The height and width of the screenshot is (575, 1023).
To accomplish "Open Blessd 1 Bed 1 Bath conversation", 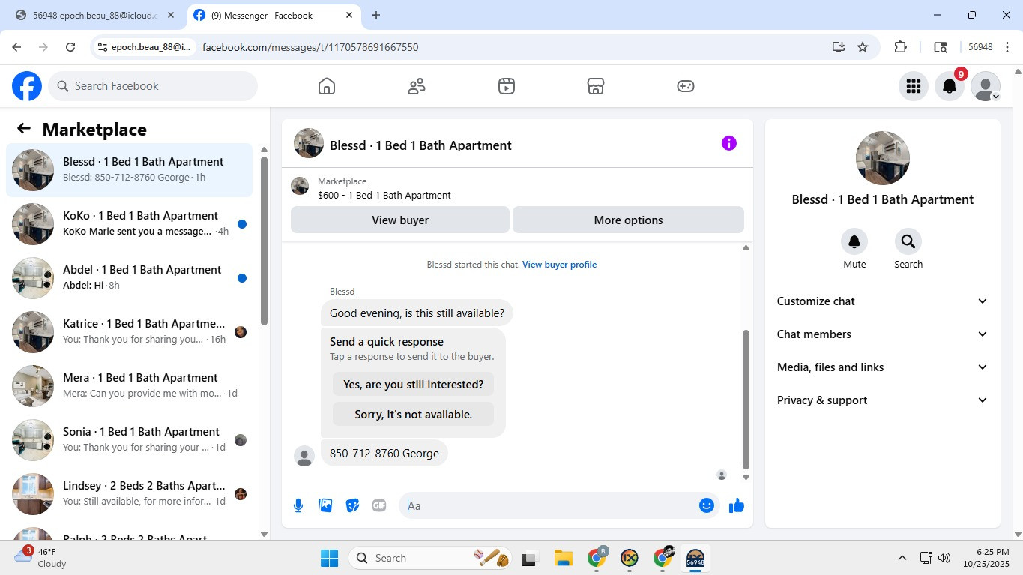I will tap(130, 170).
